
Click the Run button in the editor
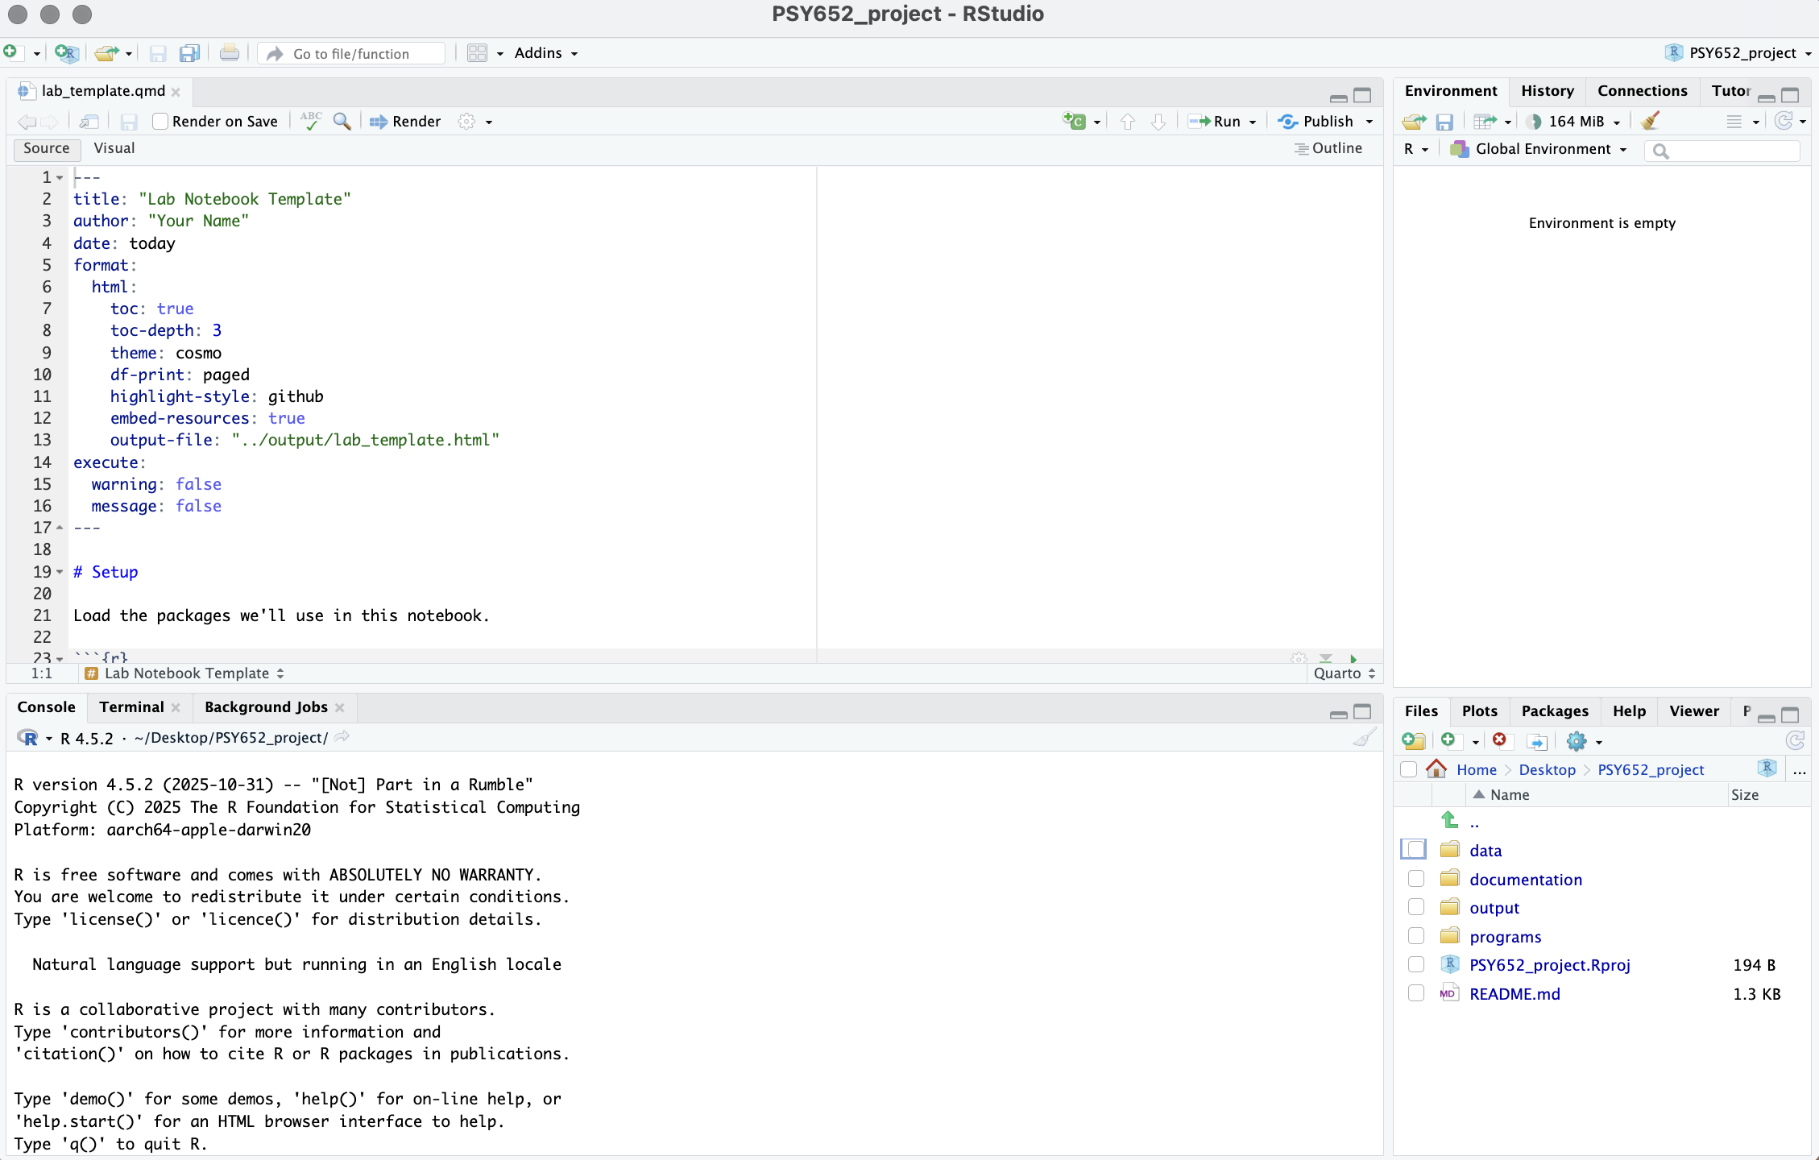1215,122
